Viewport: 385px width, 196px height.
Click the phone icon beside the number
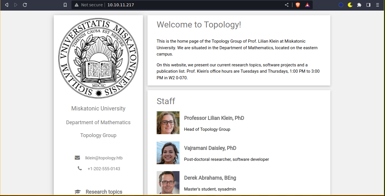point(80,169)
